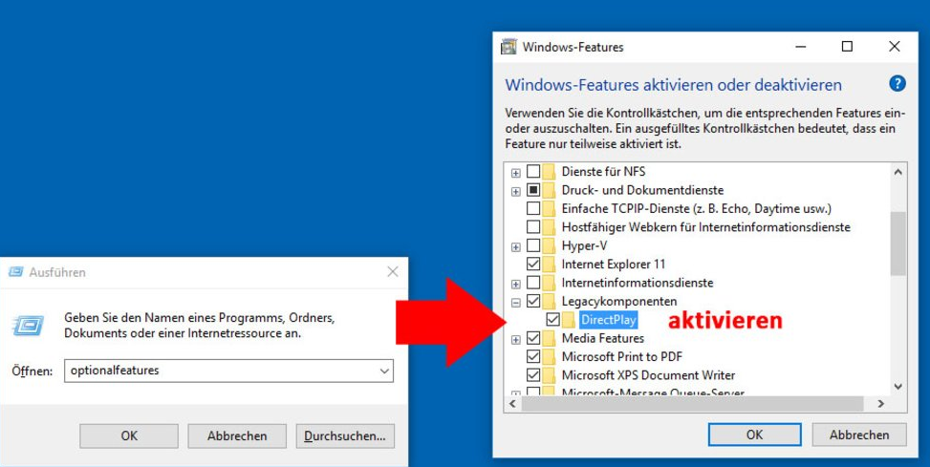Click Abbrechen in Windows-Features dialog
Screen dimensions: 930x467
coord(859,435)
